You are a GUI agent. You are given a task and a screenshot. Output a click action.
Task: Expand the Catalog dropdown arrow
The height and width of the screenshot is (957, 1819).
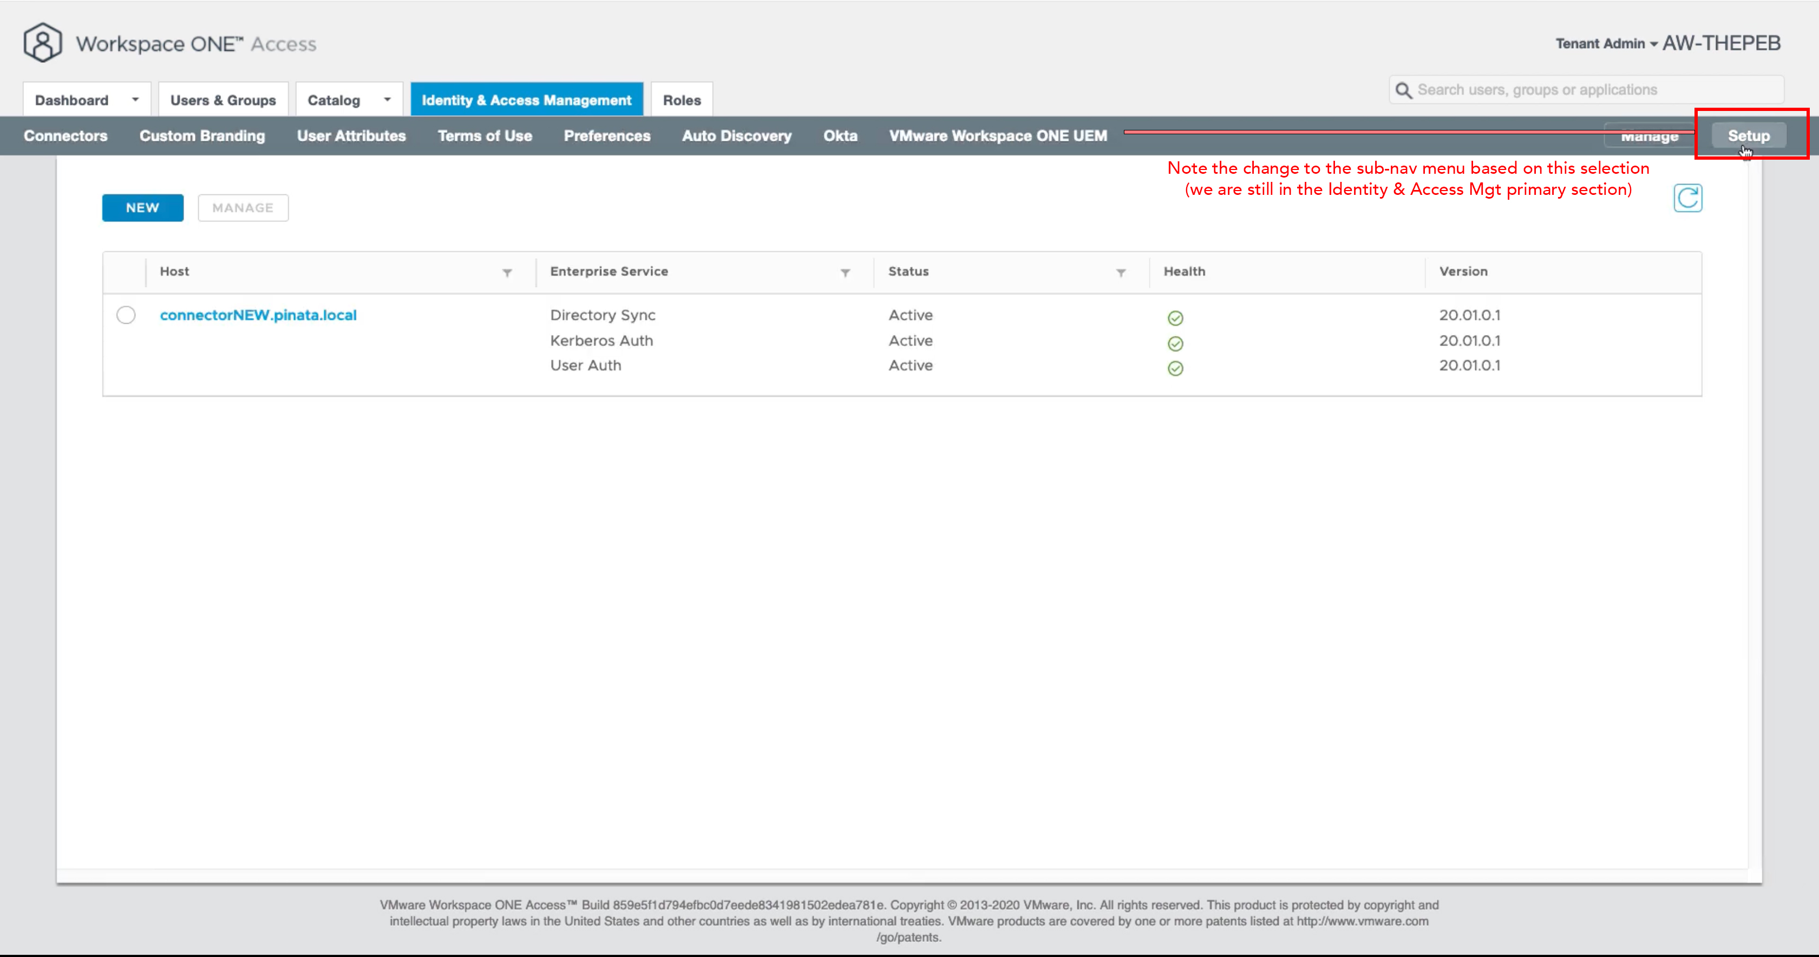pos(387,100)
